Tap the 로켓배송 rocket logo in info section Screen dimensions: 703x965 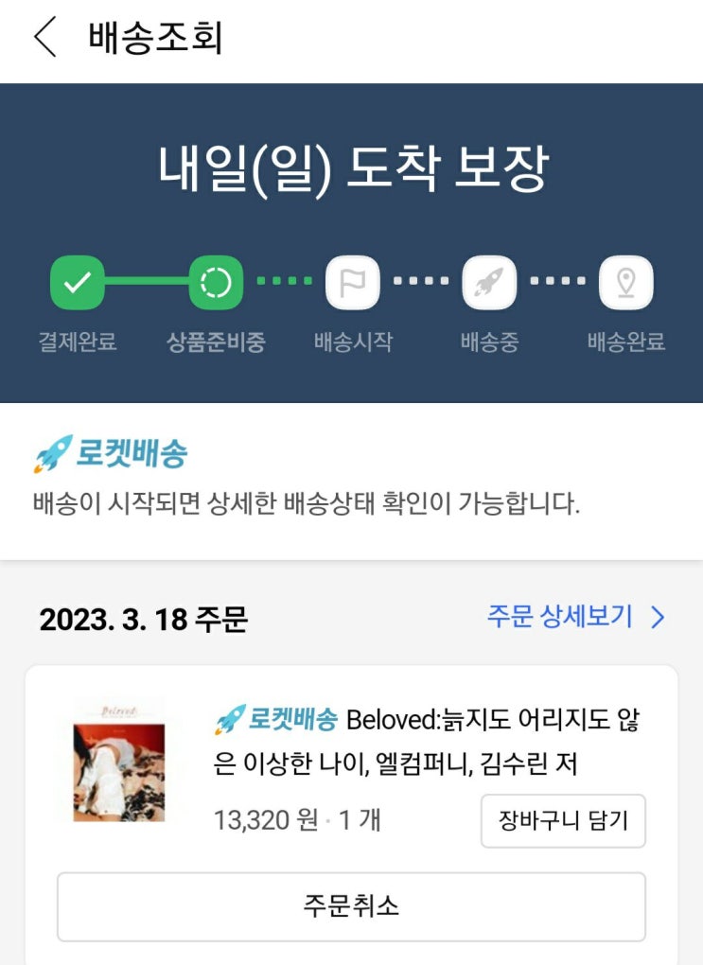[110, 453]
